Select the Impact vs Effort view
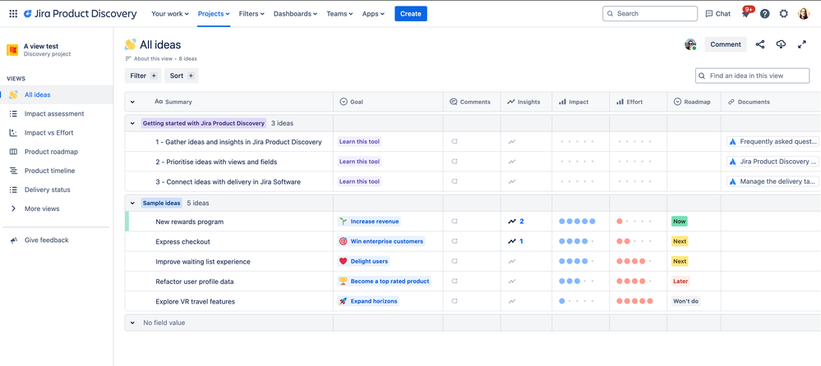The height and width of the screenshot is (366, 821). [x=48, y=133]
